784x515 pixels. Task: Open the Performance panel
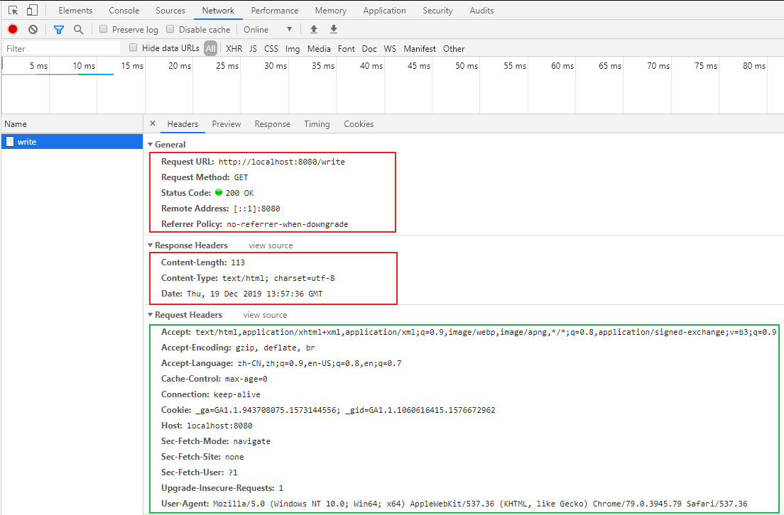[x=275, y=11]
